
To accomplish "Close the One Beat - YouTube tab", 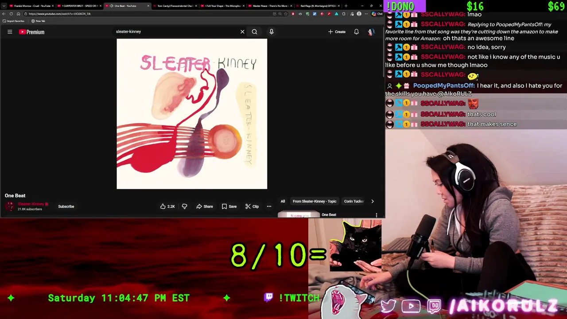I will click(148, 6).
